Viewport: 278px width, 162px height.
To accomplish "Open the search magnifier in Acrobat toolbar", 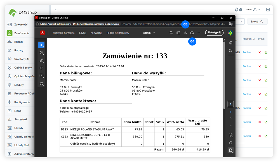I will coord(171,33).
